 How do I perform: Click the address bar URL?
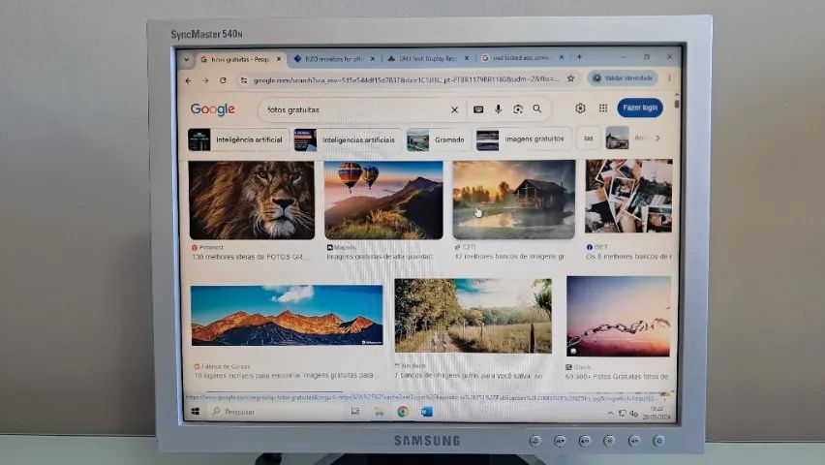click(405, 79)
